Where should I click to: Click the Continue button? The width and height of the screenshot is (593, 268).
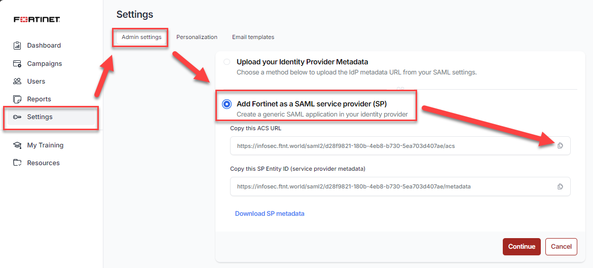[x=522, y=246]
